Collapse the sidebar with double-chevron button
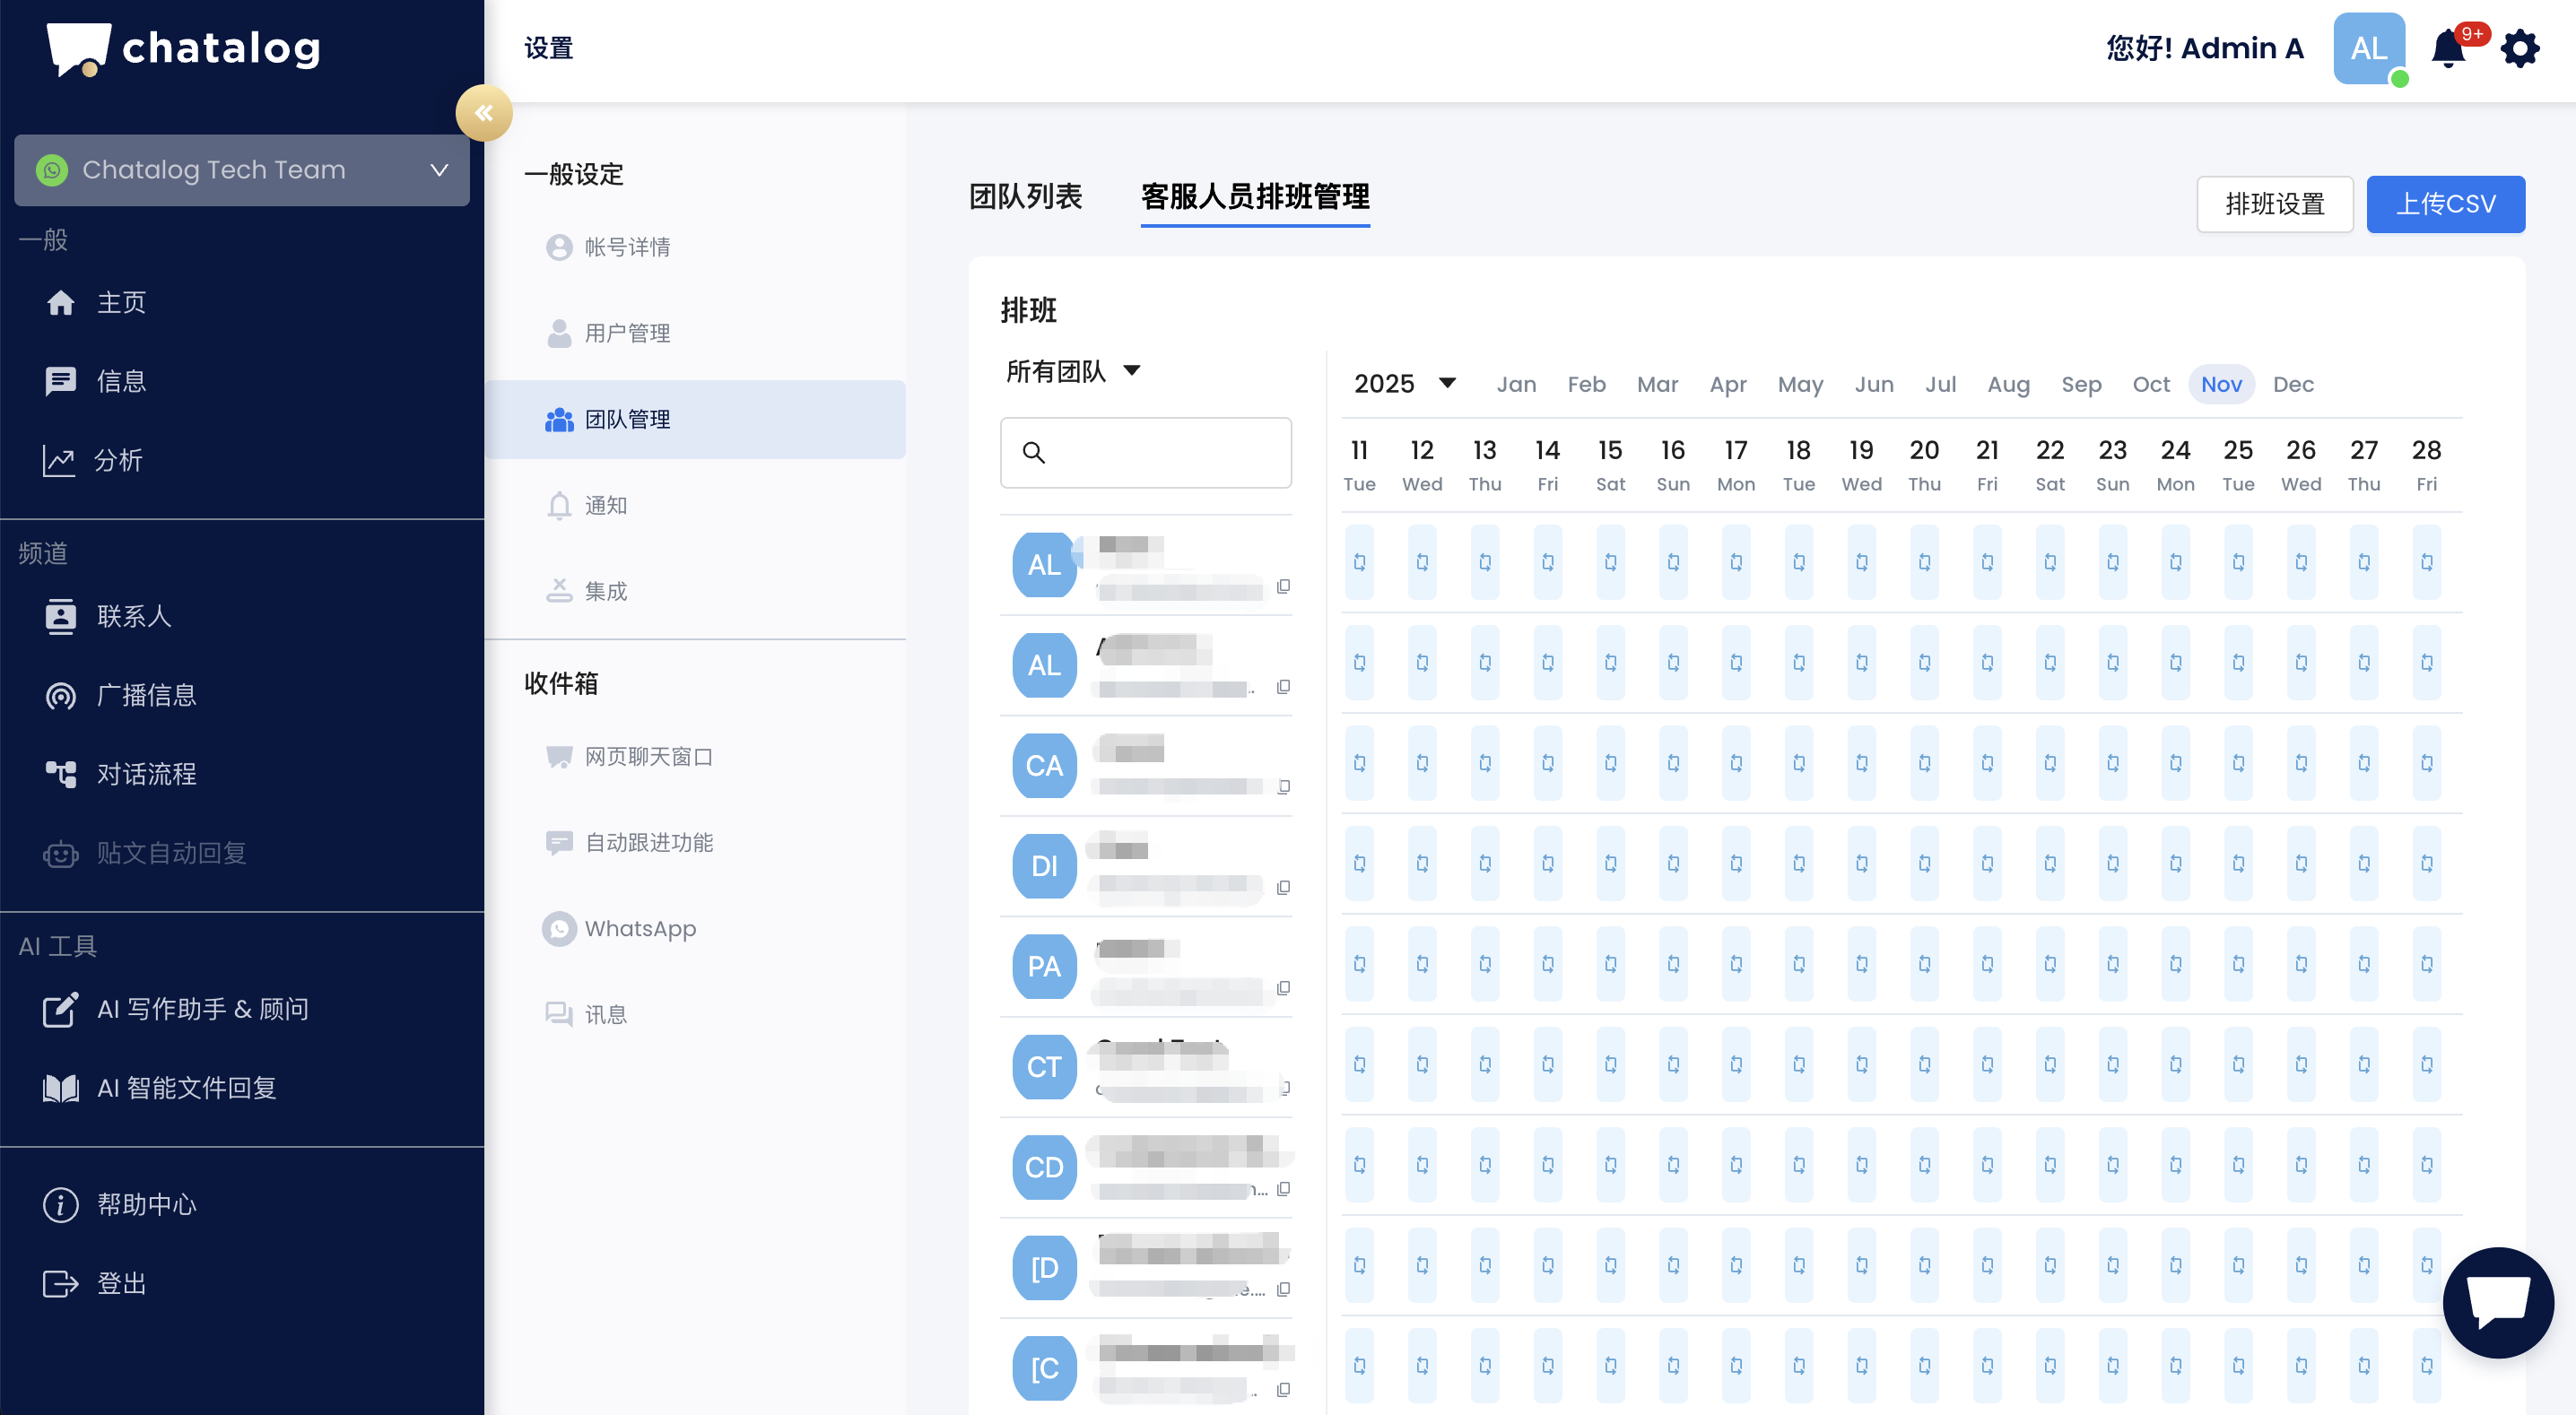Screen dimensions: 2576x1415 click(x=484, y=113)
